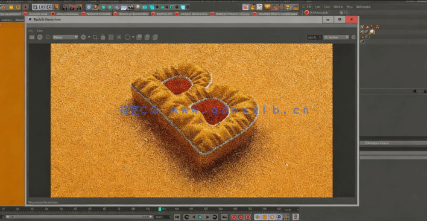Click the crossed-lines pick focus icon in RenderView
Image resolution: width=427 pixels, height=221 pixels.
pyautogui.click(x=119, y=37)
